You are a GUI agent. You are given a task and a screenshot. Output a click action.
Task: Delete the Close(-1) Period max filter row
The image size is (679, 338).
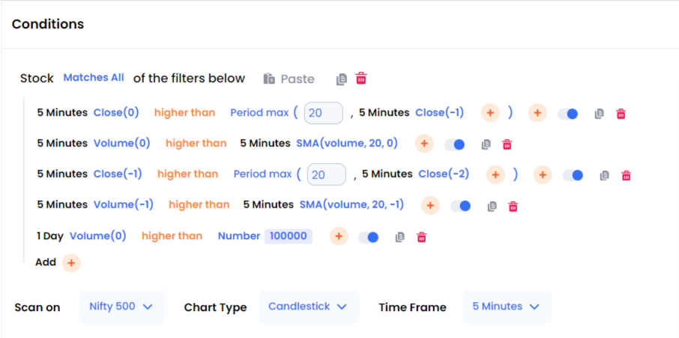(626, 176)
